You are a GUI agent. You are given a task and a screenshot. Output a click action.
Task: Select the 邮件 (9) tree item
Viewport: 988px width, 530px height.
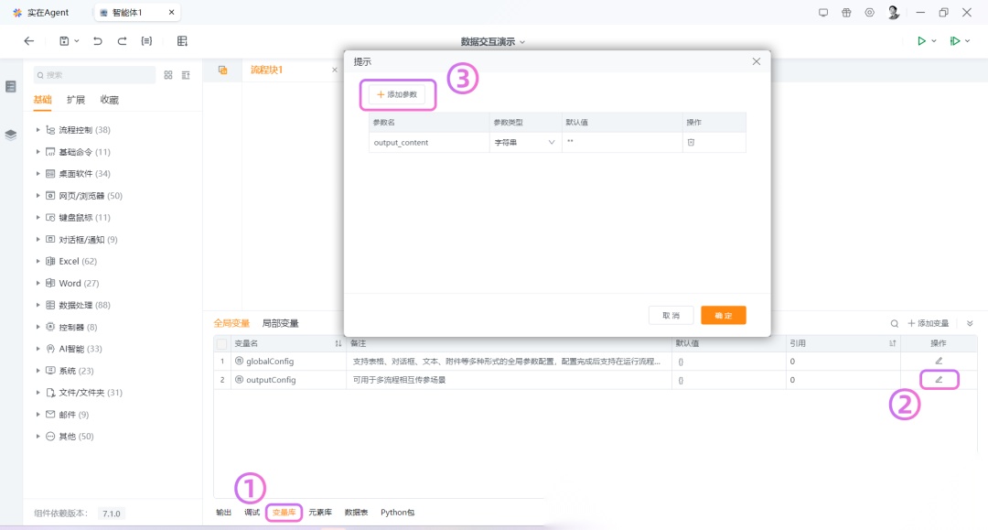[x=73, y=414]
